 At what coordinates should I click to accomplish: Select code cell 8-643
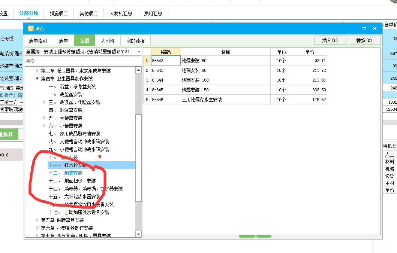pyautogui.click(x=166, y=70)
